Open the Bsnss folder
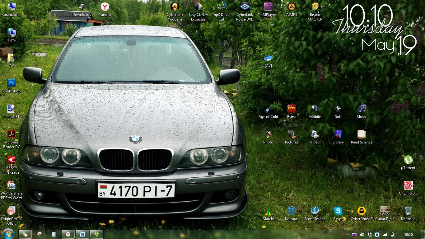 (292, 111)
